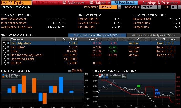Select the Sales measure radio button
This screenshot has height=108, width=181.
click(8, 51)
